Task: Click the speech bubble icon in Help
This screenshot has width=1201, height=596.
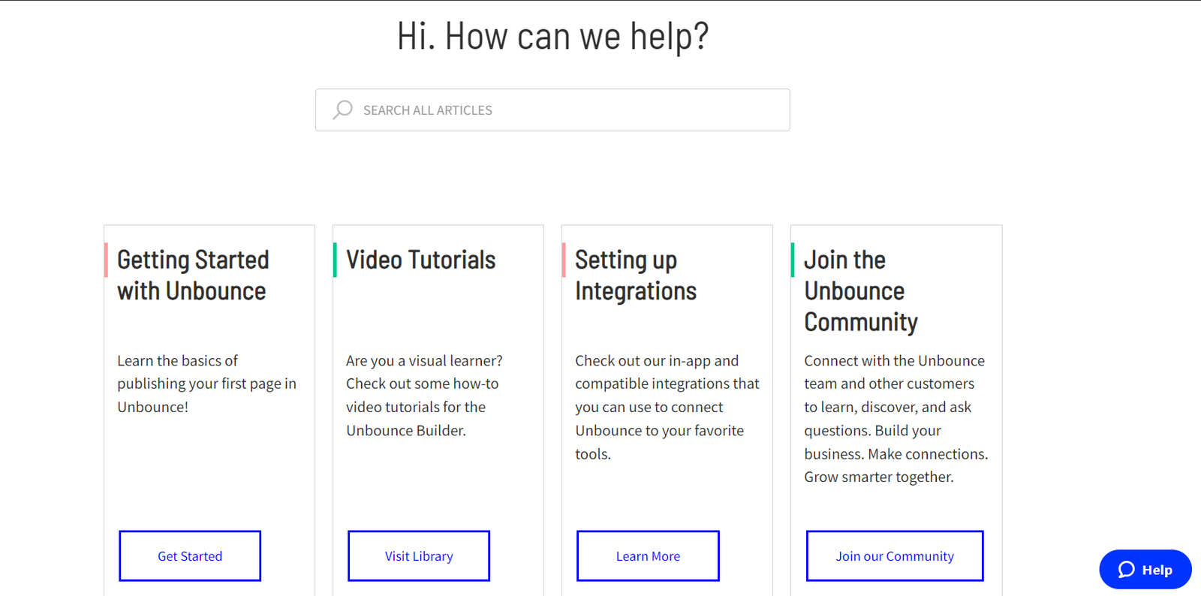Action: (x=1126, y=570)
